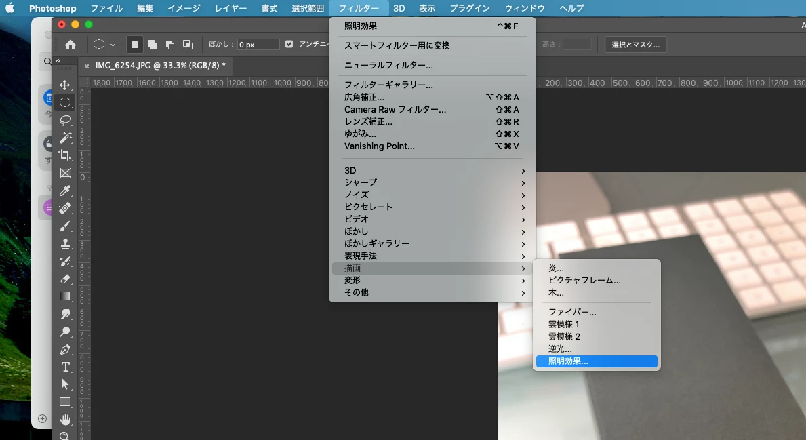Expand the その他 submenu

click(432, 292)
